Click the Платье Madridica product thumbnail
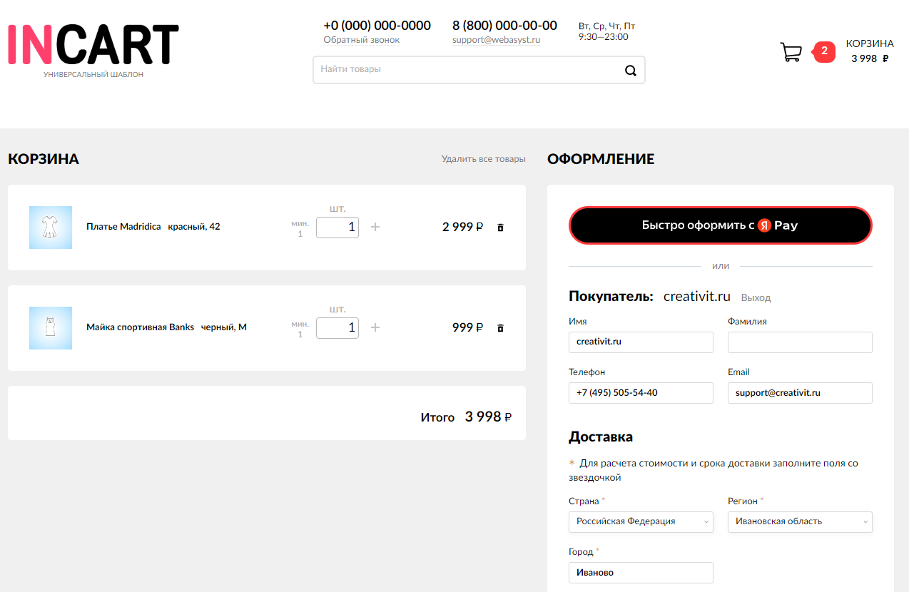909x592 pixels. click(x=51, y=228)
